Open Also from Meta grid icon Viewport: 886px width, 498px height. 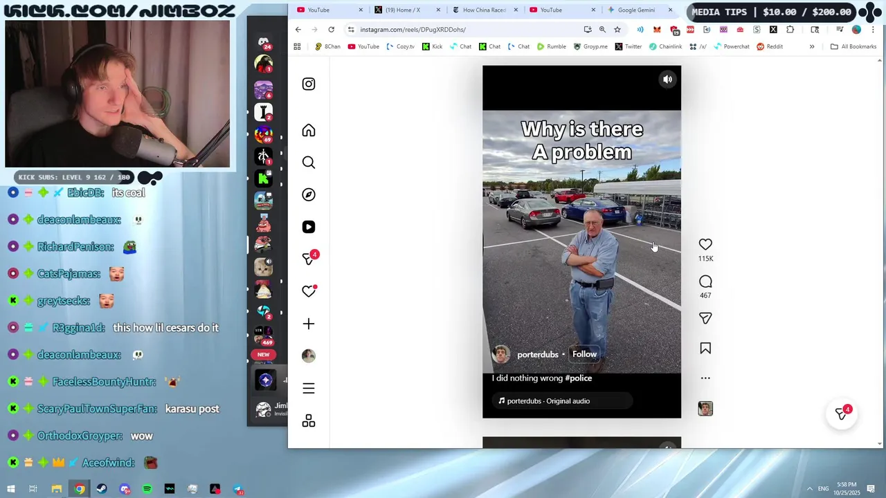coord(309,421)
